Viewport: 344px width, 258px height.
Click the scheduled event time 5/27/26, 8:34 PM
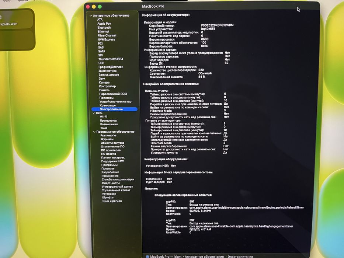click(x=200, y=211)
